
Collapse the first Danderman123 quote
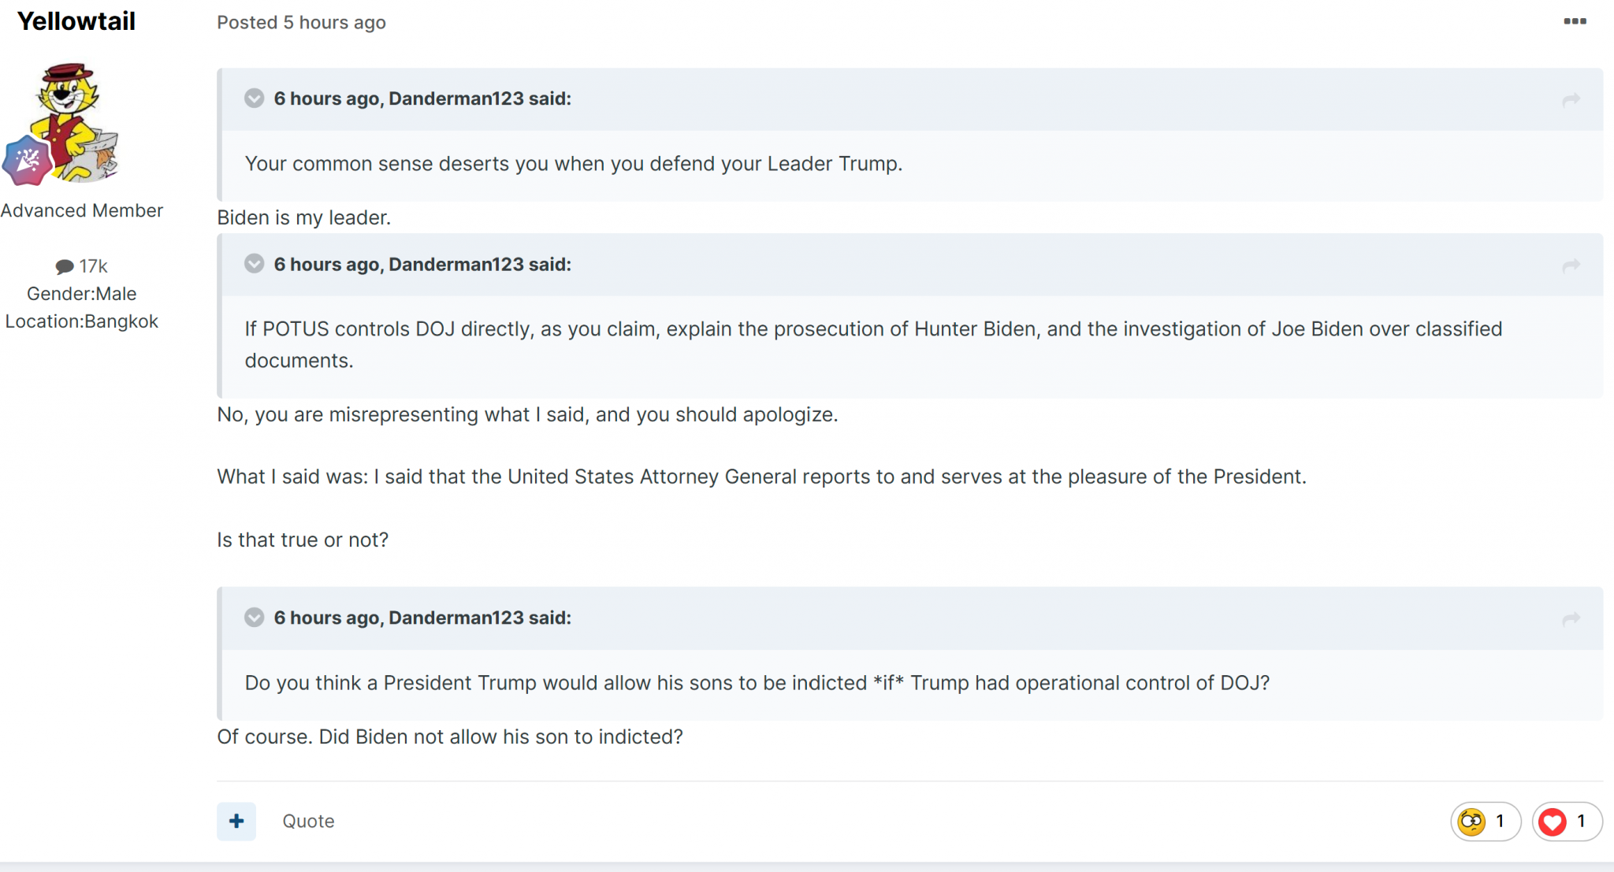point(254,98)
